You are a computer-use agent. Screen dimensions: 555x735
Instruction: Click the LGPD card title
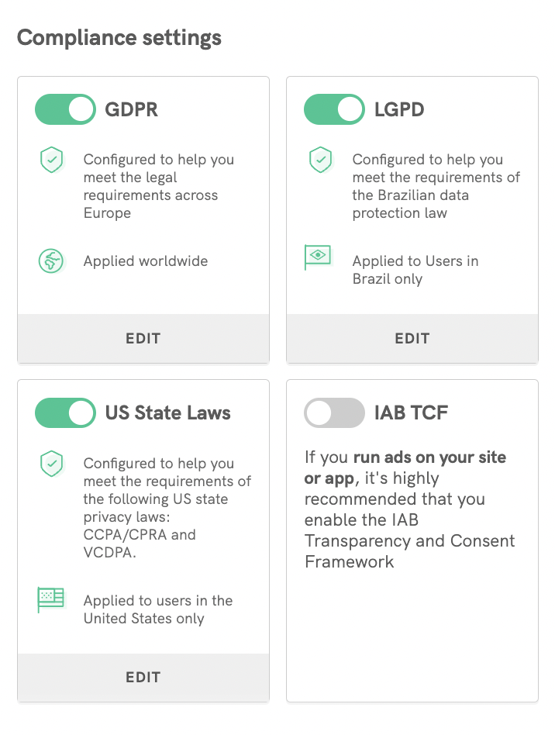(399, 110)
